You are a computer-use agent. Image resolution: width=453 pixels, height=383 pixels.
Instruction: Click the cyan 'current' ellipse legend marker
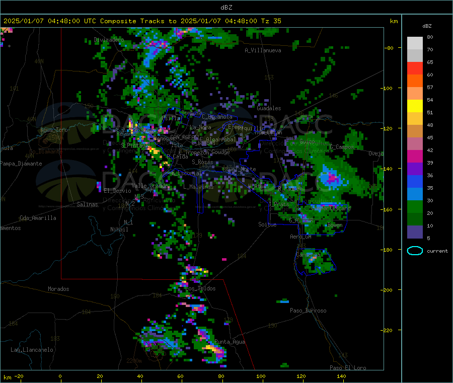pyautogui.click(x=415, y=251)
